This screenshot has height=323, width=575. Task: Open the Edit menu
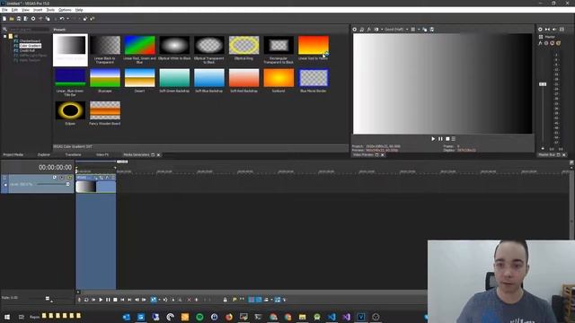pyautogui.click(x=14, y=10)
